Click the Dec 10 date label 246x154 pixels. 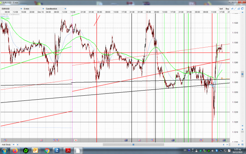point(41,12)
